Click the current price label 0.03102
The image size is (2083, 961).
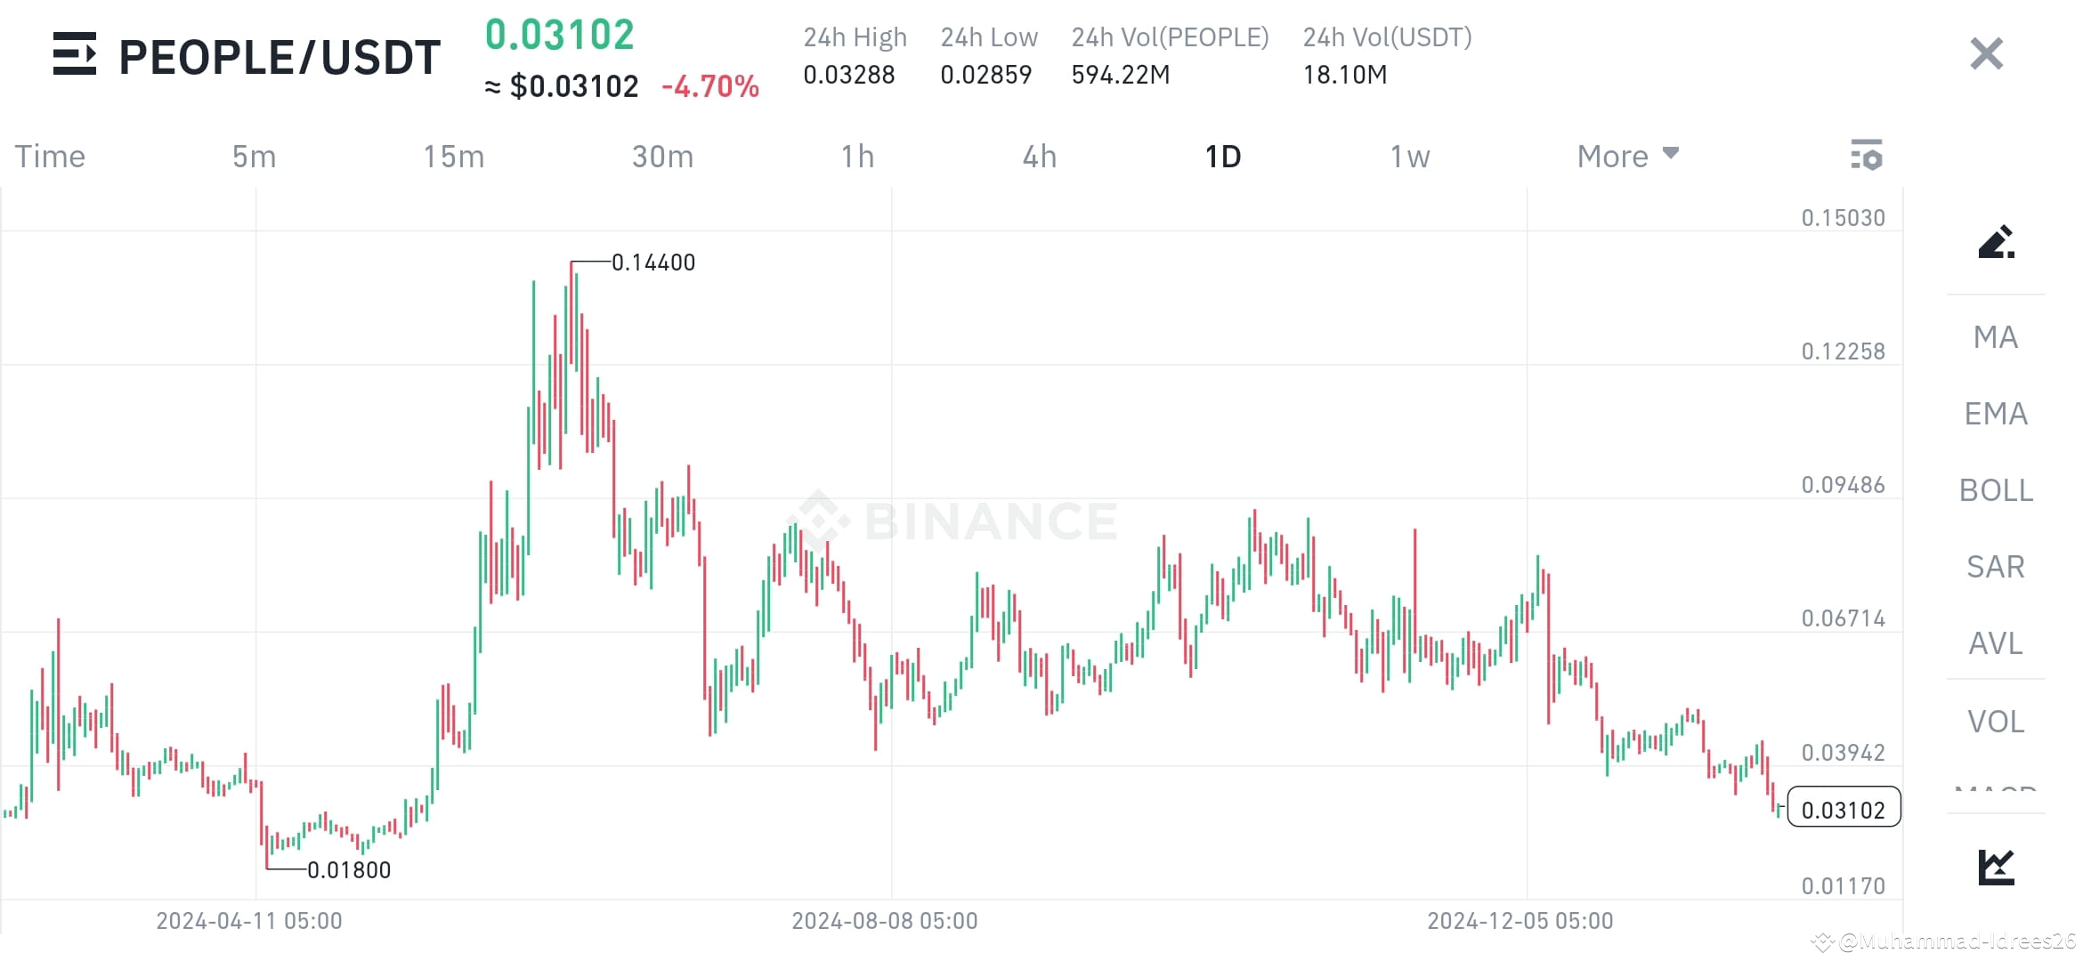coord(1843,809)
